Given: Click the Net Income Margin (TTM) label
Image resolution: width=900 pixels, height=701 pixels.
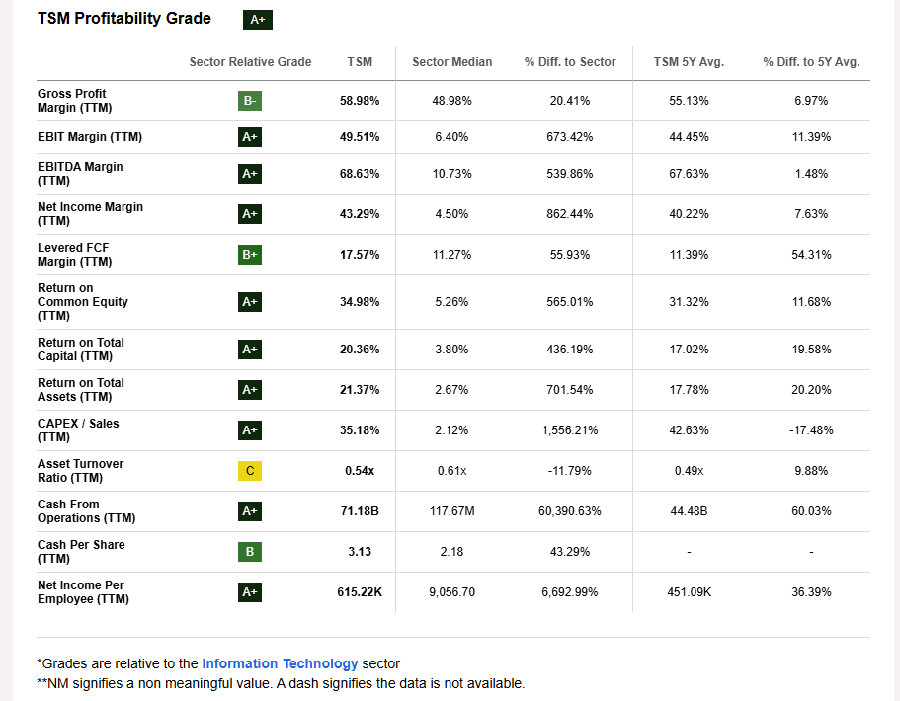Looking at the screenshot, I should click(x=90, y=214).
